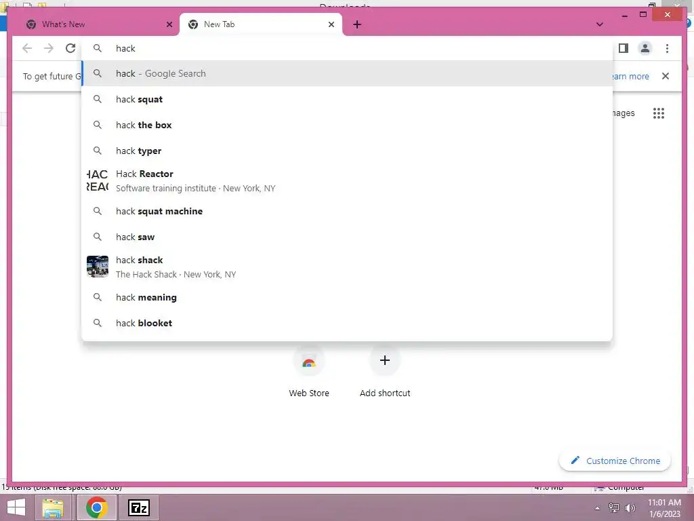Open File Explorer from the taskbar
The height and width of the screenshot is (521, 694).
53,507
